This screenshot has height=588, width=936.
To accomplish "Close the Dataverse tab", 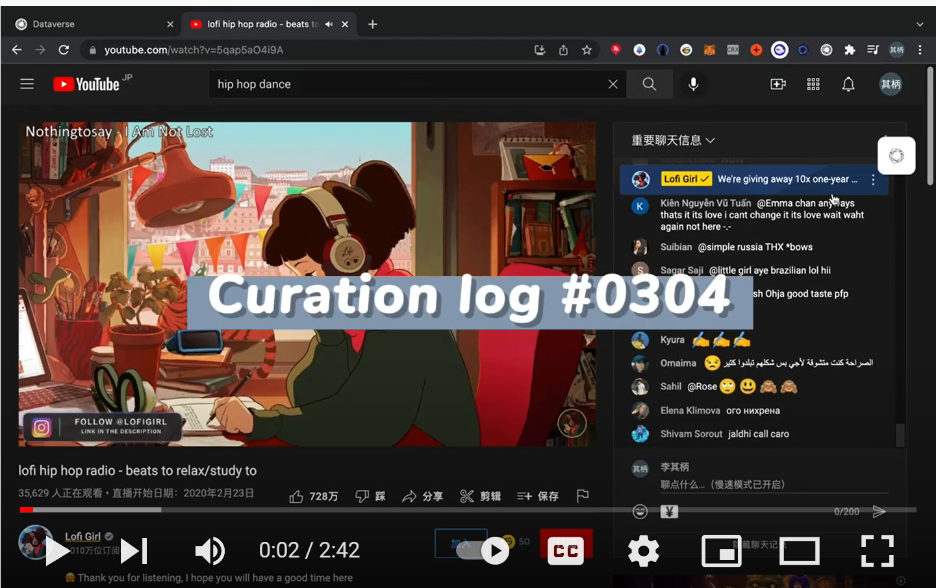I will (170, 24).
